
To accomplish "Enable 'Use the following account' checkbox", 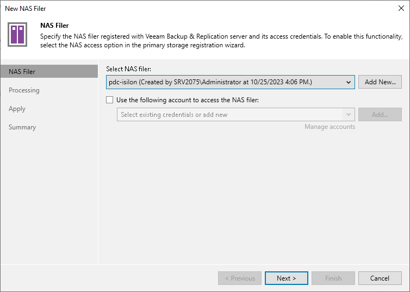I will pos(109,100).
